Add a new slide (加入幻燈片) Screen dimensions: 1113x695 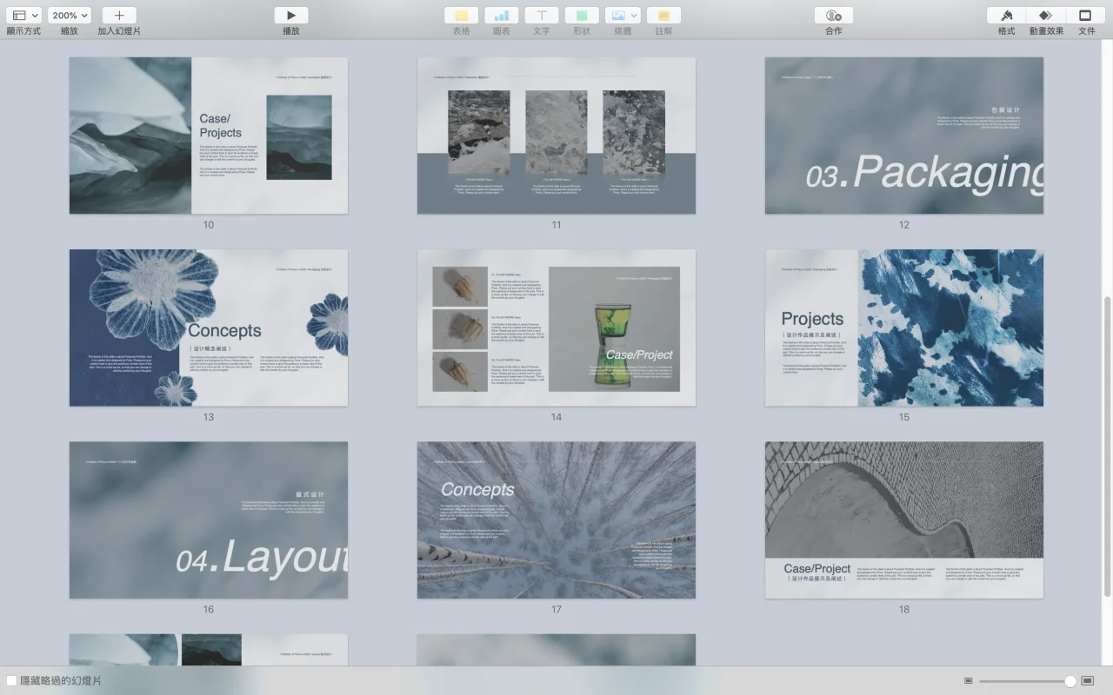coord(119,16)
